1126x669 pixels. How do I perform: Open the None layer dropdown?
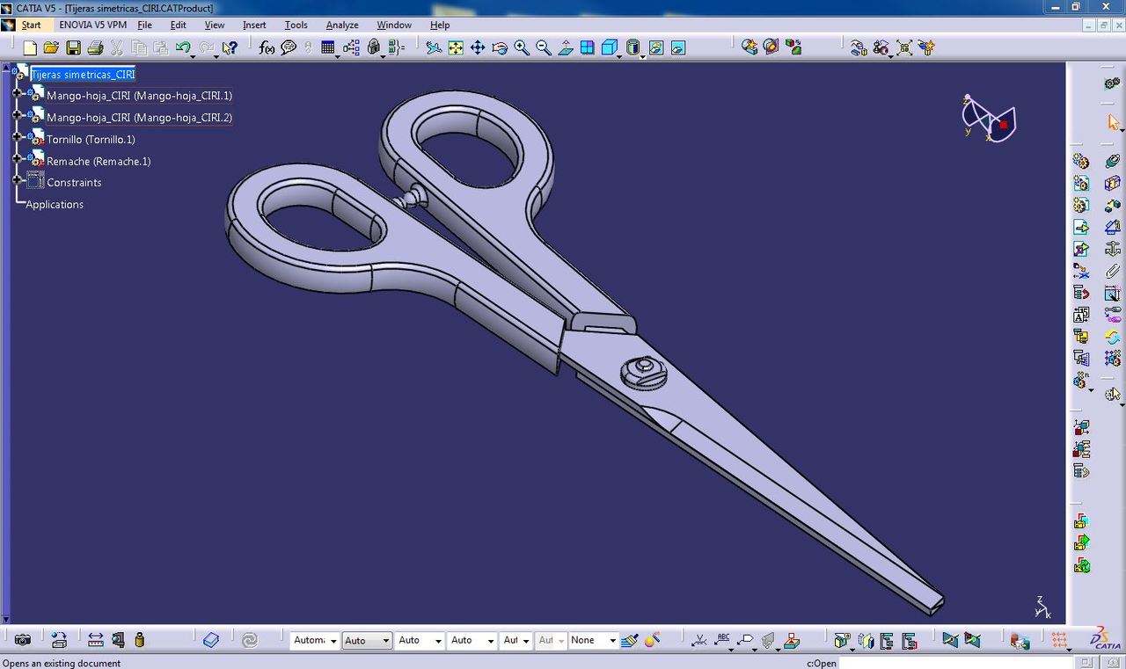pyautogui.click(x=612, y=641)
